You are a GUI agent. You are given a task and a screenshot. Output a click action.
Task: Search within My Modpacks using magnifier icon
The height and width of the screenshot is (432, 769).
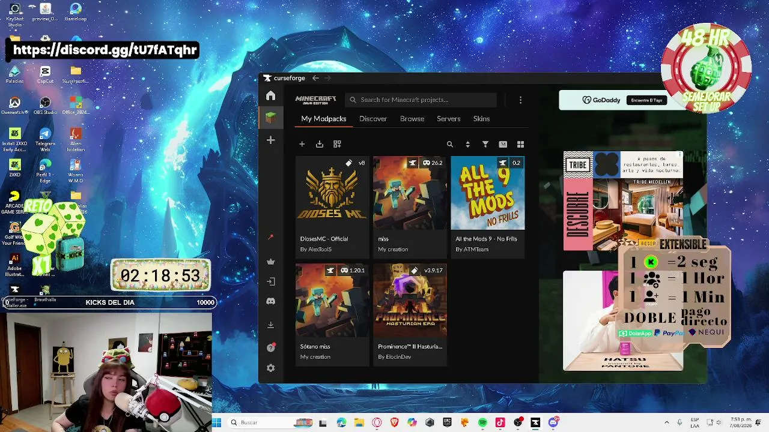click(x=449, y=144)
